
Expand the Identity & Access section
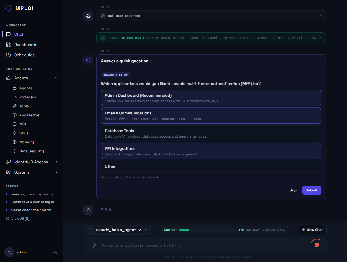pyautogui.click(x=31, y=162)
